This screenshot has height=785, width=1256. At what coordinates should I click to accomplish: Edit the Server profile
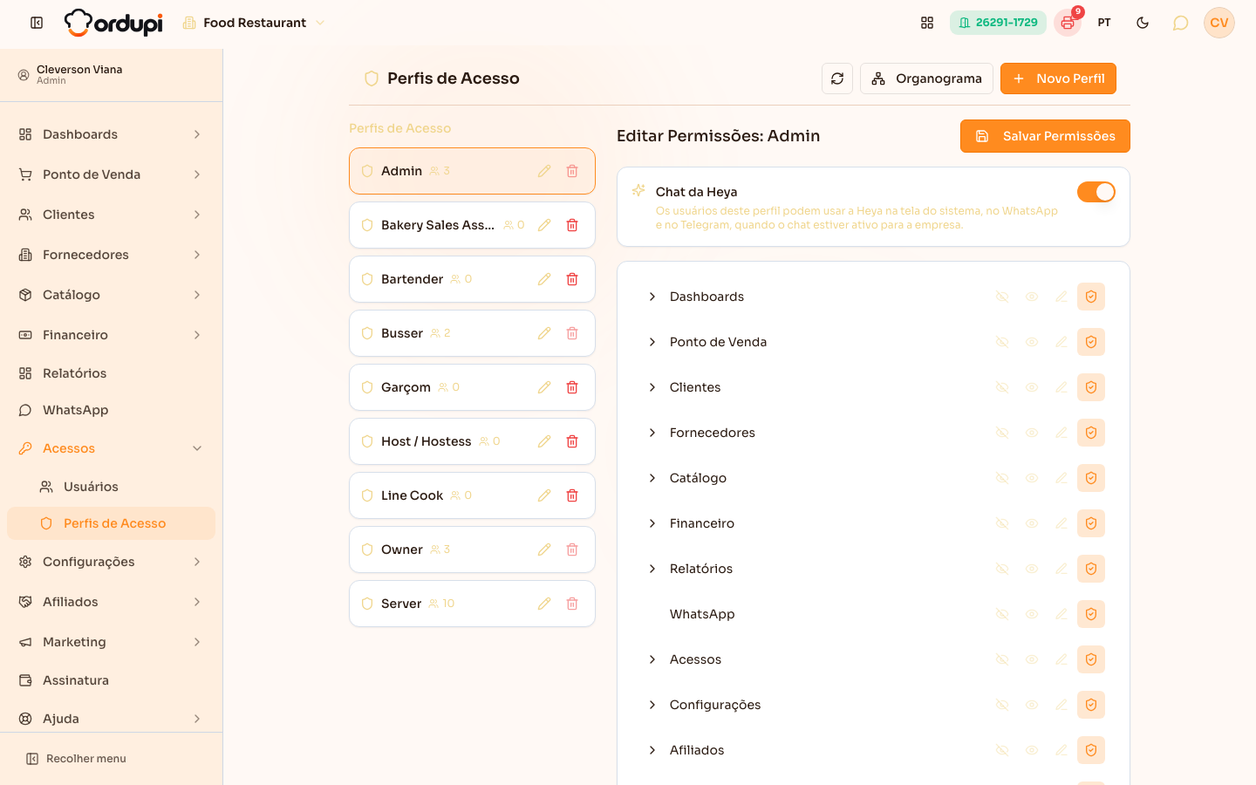544,604
